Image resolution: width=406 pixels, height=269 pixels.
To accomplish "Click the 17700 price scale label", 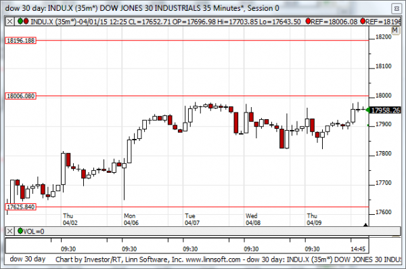I will coord(384,183).
